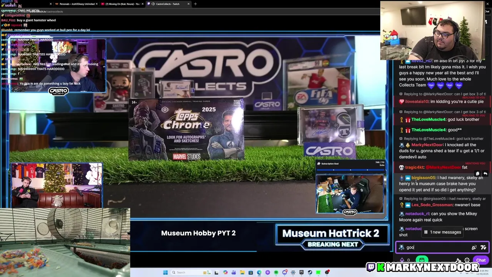Viewport: 492px width, 277px height.
Task: Open Task View from the taskbar
Action: pyautogui.click(x=217, y=272)
